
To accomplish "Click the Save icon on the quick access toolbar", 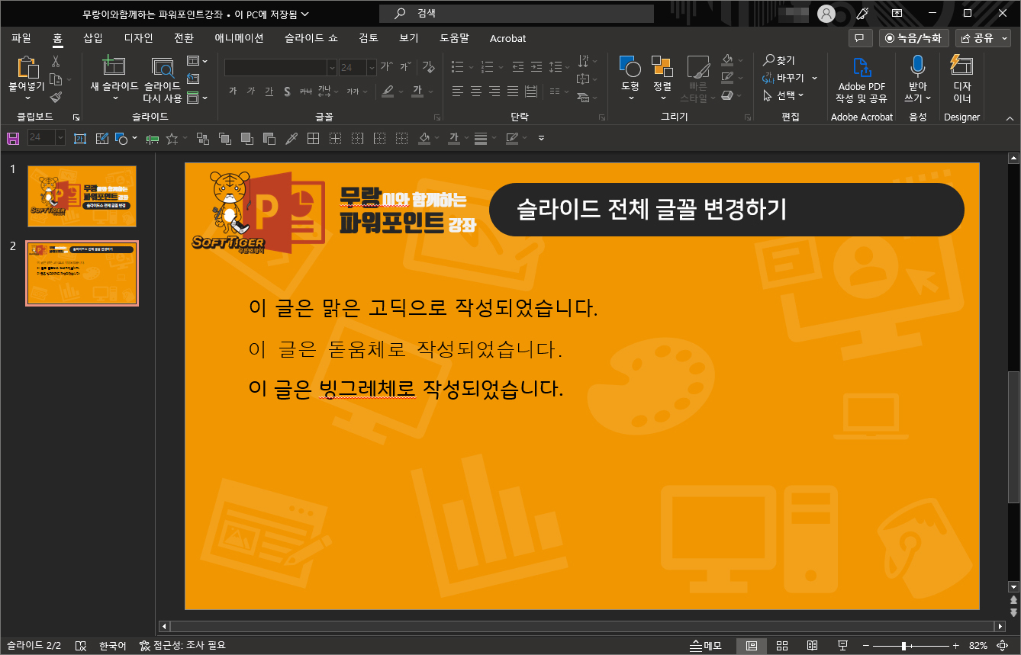I will click(x=12, y=138).
